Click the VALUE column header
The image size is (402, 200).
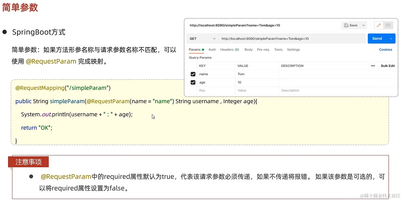point(243,66)
